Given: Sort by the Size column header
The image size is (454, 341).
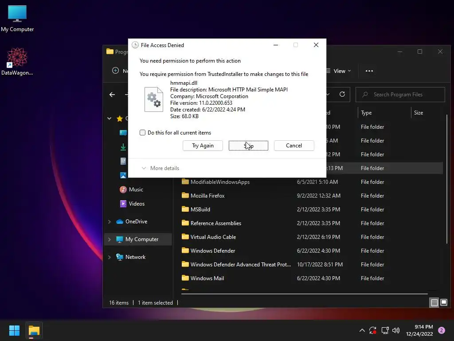Looking at the screenshot, I should (419, 113).
